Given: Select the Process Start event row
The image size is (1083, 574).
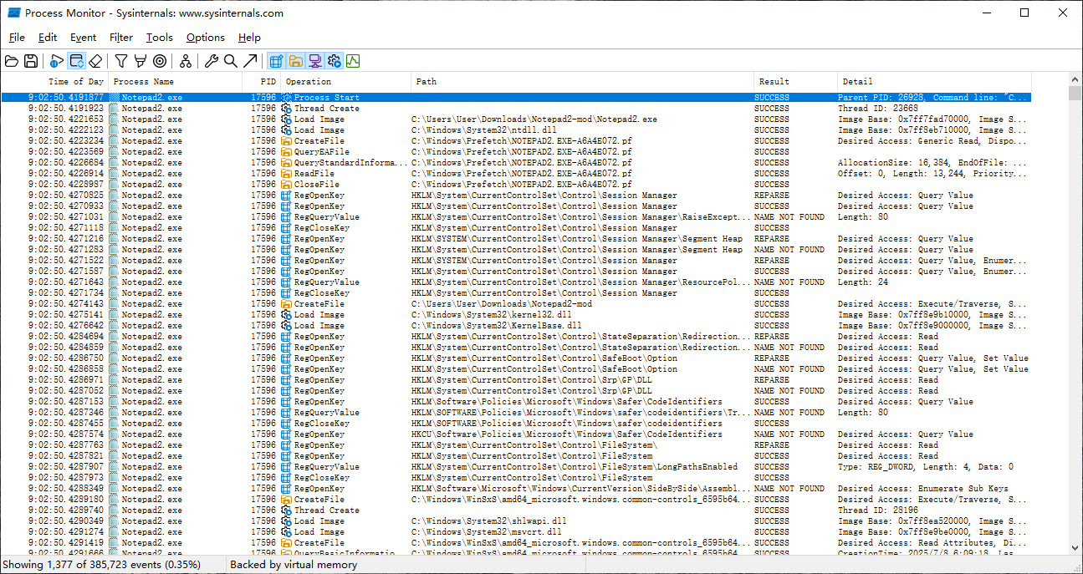Looking at the screenshot, I should pos(516,98).
